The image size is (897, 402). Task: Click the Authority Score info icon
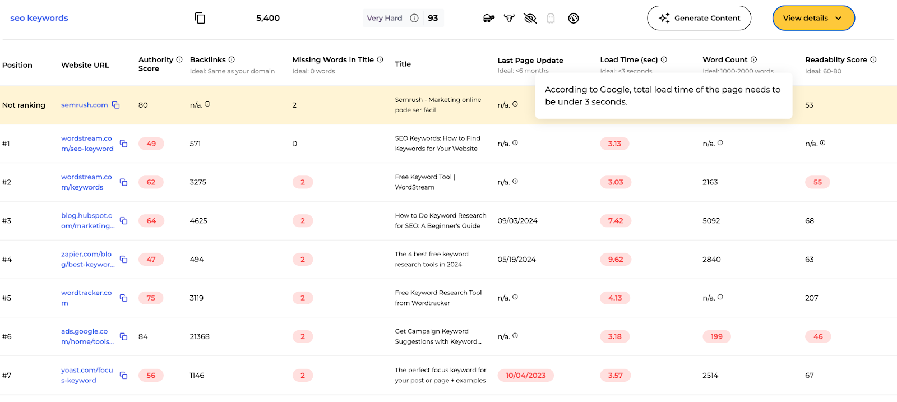tap(179, 59)
